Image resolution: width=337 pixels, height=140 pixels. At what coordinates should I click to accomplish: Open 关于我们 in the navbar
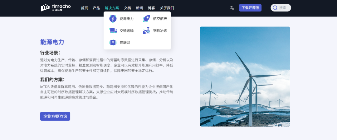167,8
